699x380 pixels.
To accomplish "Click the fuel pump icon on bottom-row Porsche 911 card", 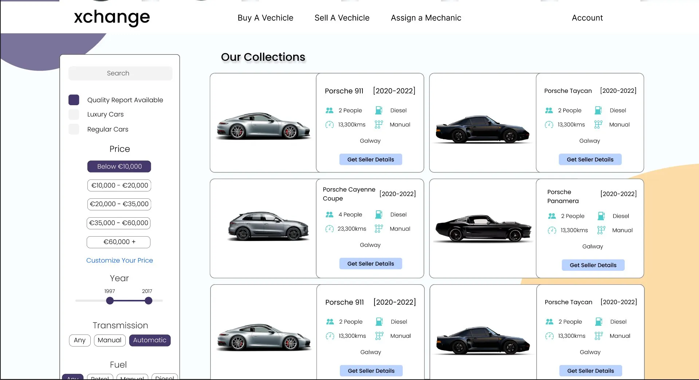I will pos(379,322).
